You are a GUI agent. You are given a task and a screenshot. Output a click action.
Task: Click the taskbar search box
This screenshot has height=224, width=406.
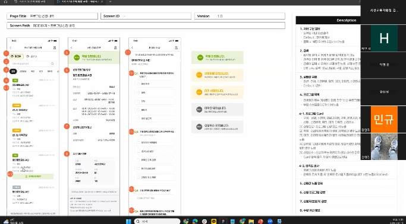click(x=157, y=221)
